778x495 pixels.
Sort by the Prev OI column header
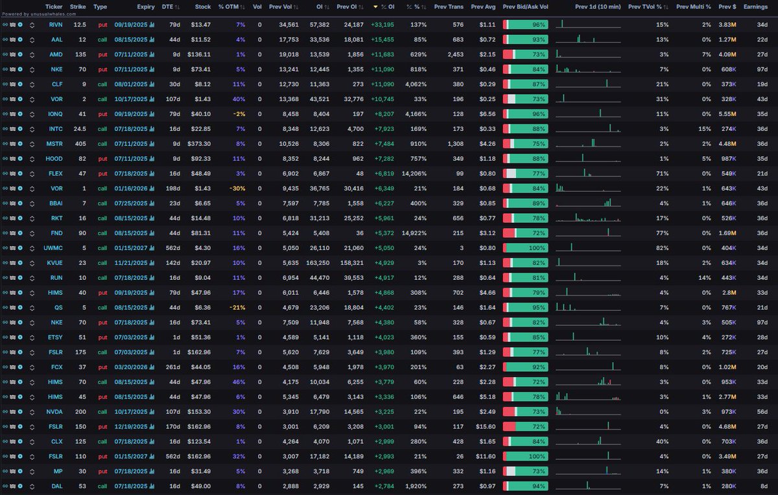(x=351, y=6)
